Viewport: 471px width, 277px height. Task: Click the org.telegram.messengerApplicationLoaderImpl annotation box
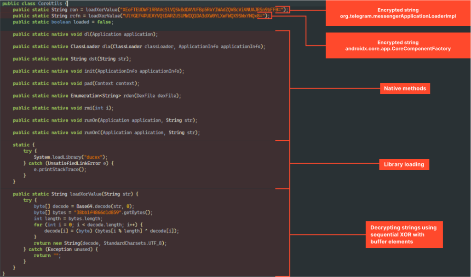398,13
